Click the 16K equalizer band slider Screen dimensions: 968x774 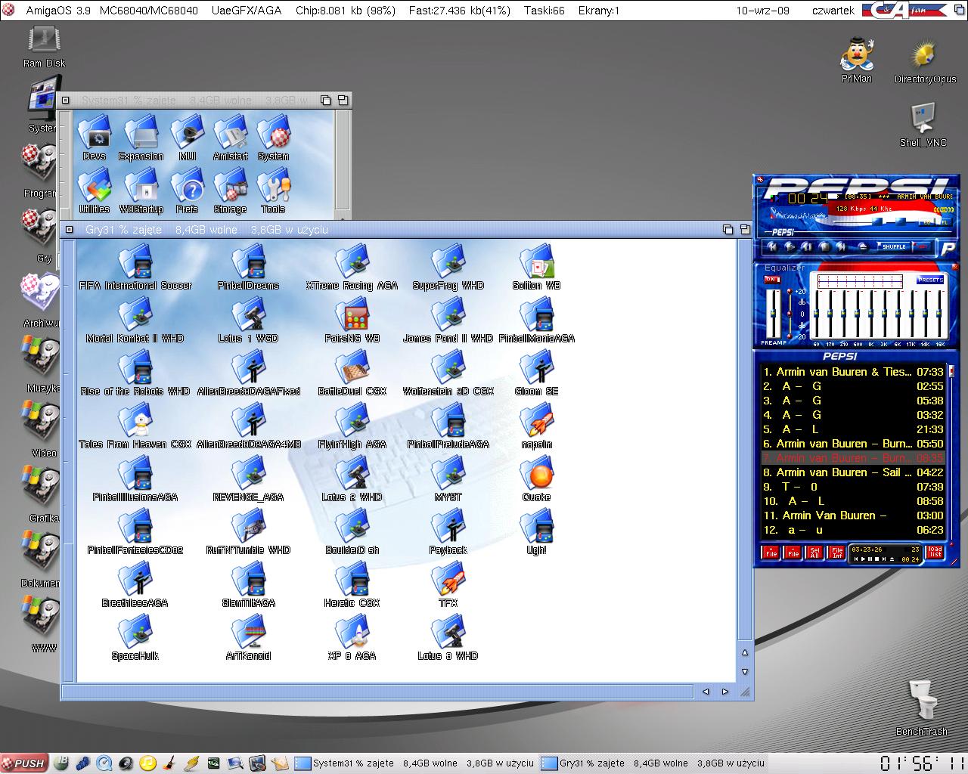939,314
